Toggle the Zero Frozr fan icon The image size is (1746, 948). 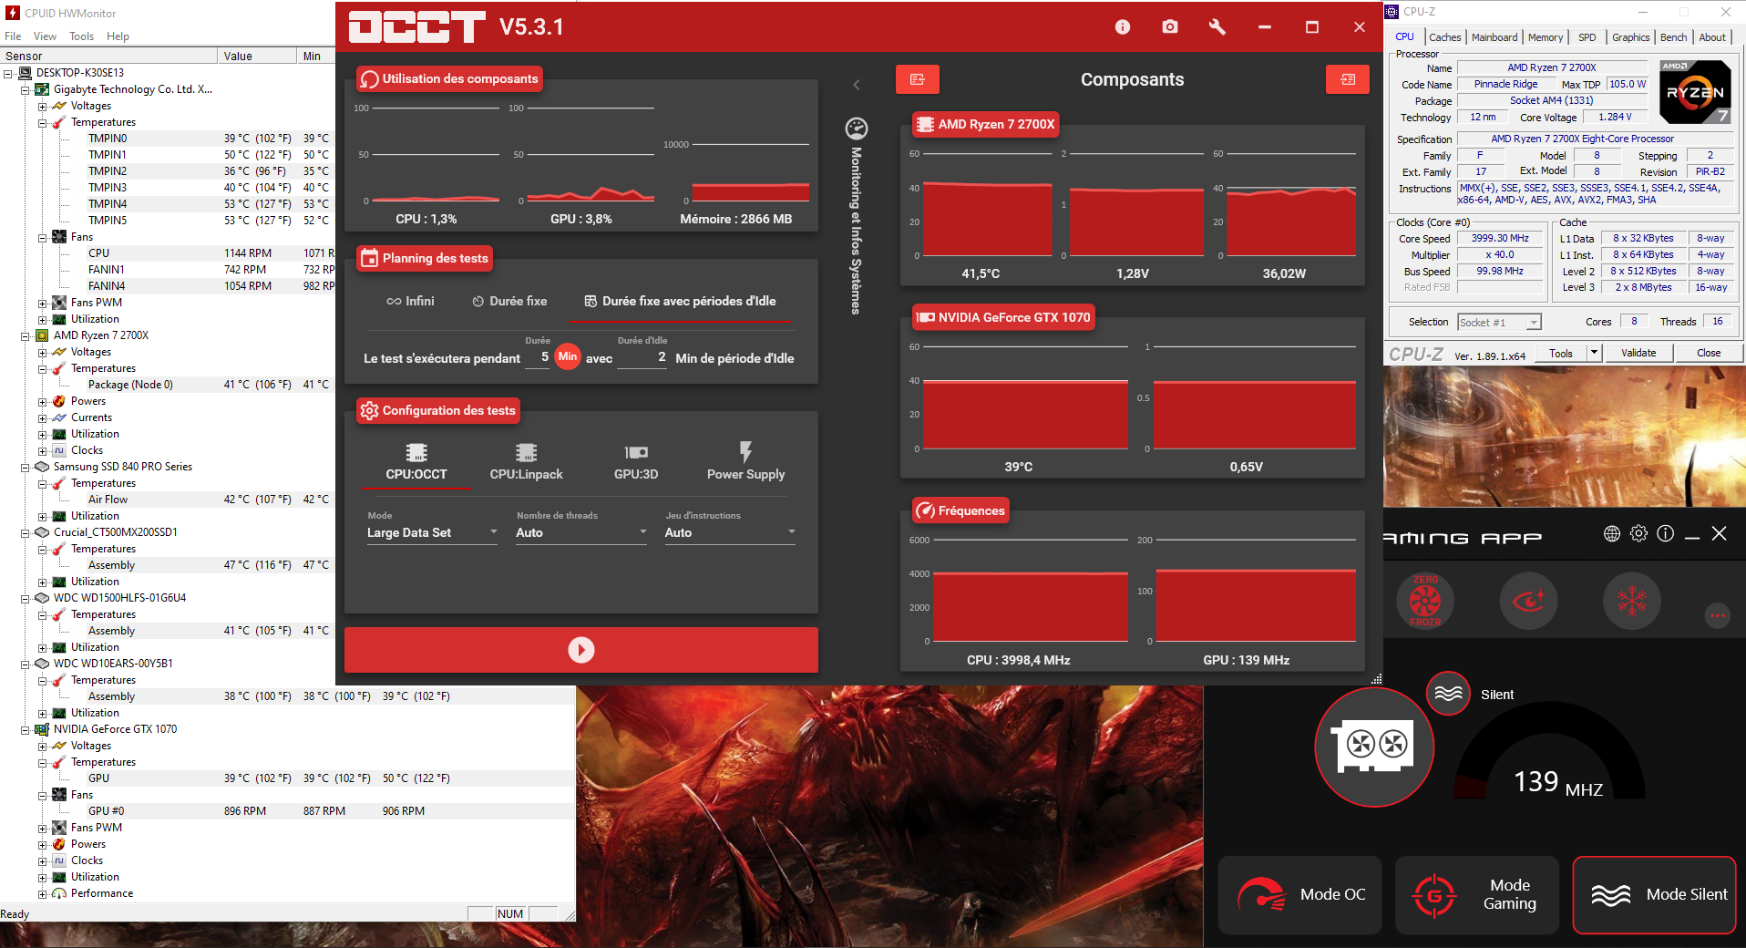1425,601
